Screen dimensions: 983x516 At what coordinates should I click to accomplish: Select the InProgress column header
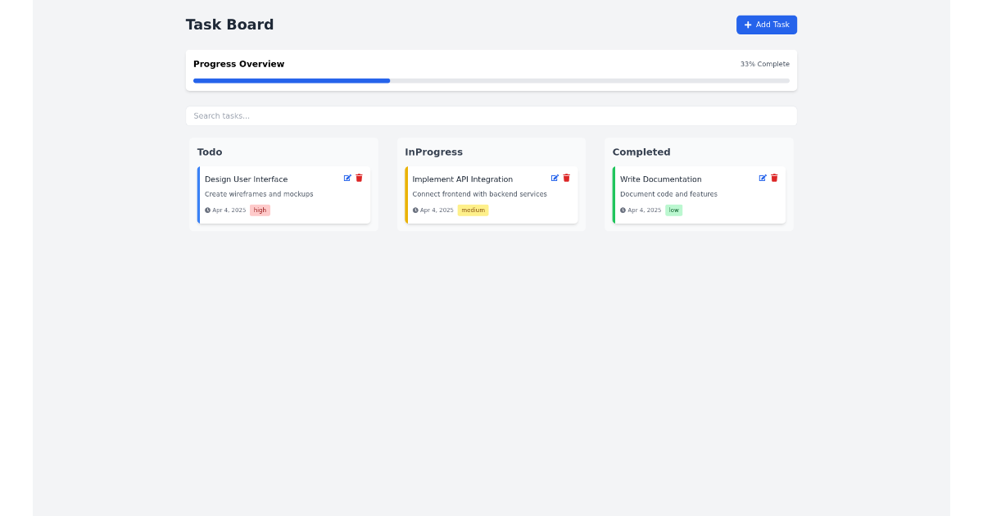[433, 152]
